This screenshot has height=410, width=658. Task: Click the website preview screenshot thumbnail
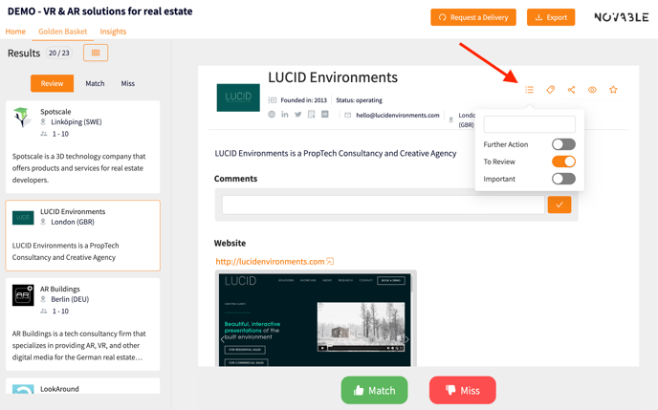point(315,320)
